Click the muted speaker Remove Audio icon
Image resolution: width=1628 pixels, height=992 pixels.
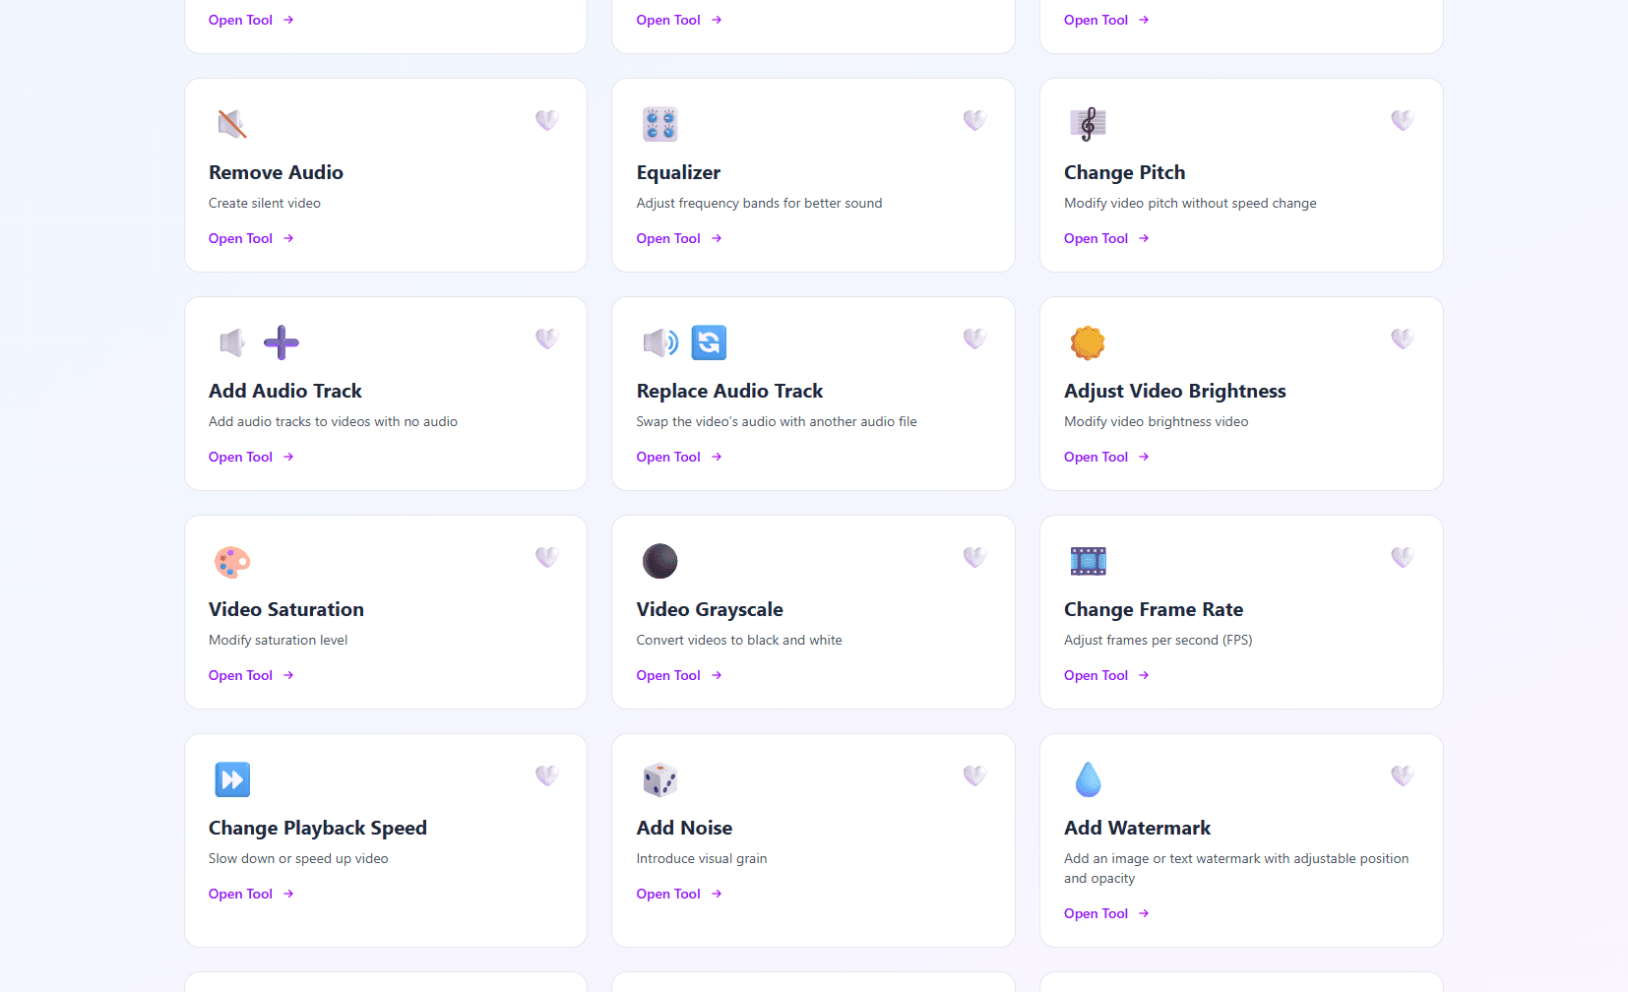point(232,124)
